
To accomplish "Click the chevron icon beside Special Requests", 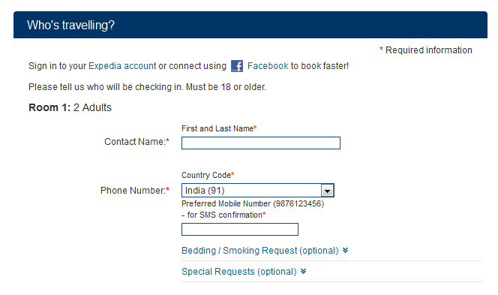I will pos(303,272).
